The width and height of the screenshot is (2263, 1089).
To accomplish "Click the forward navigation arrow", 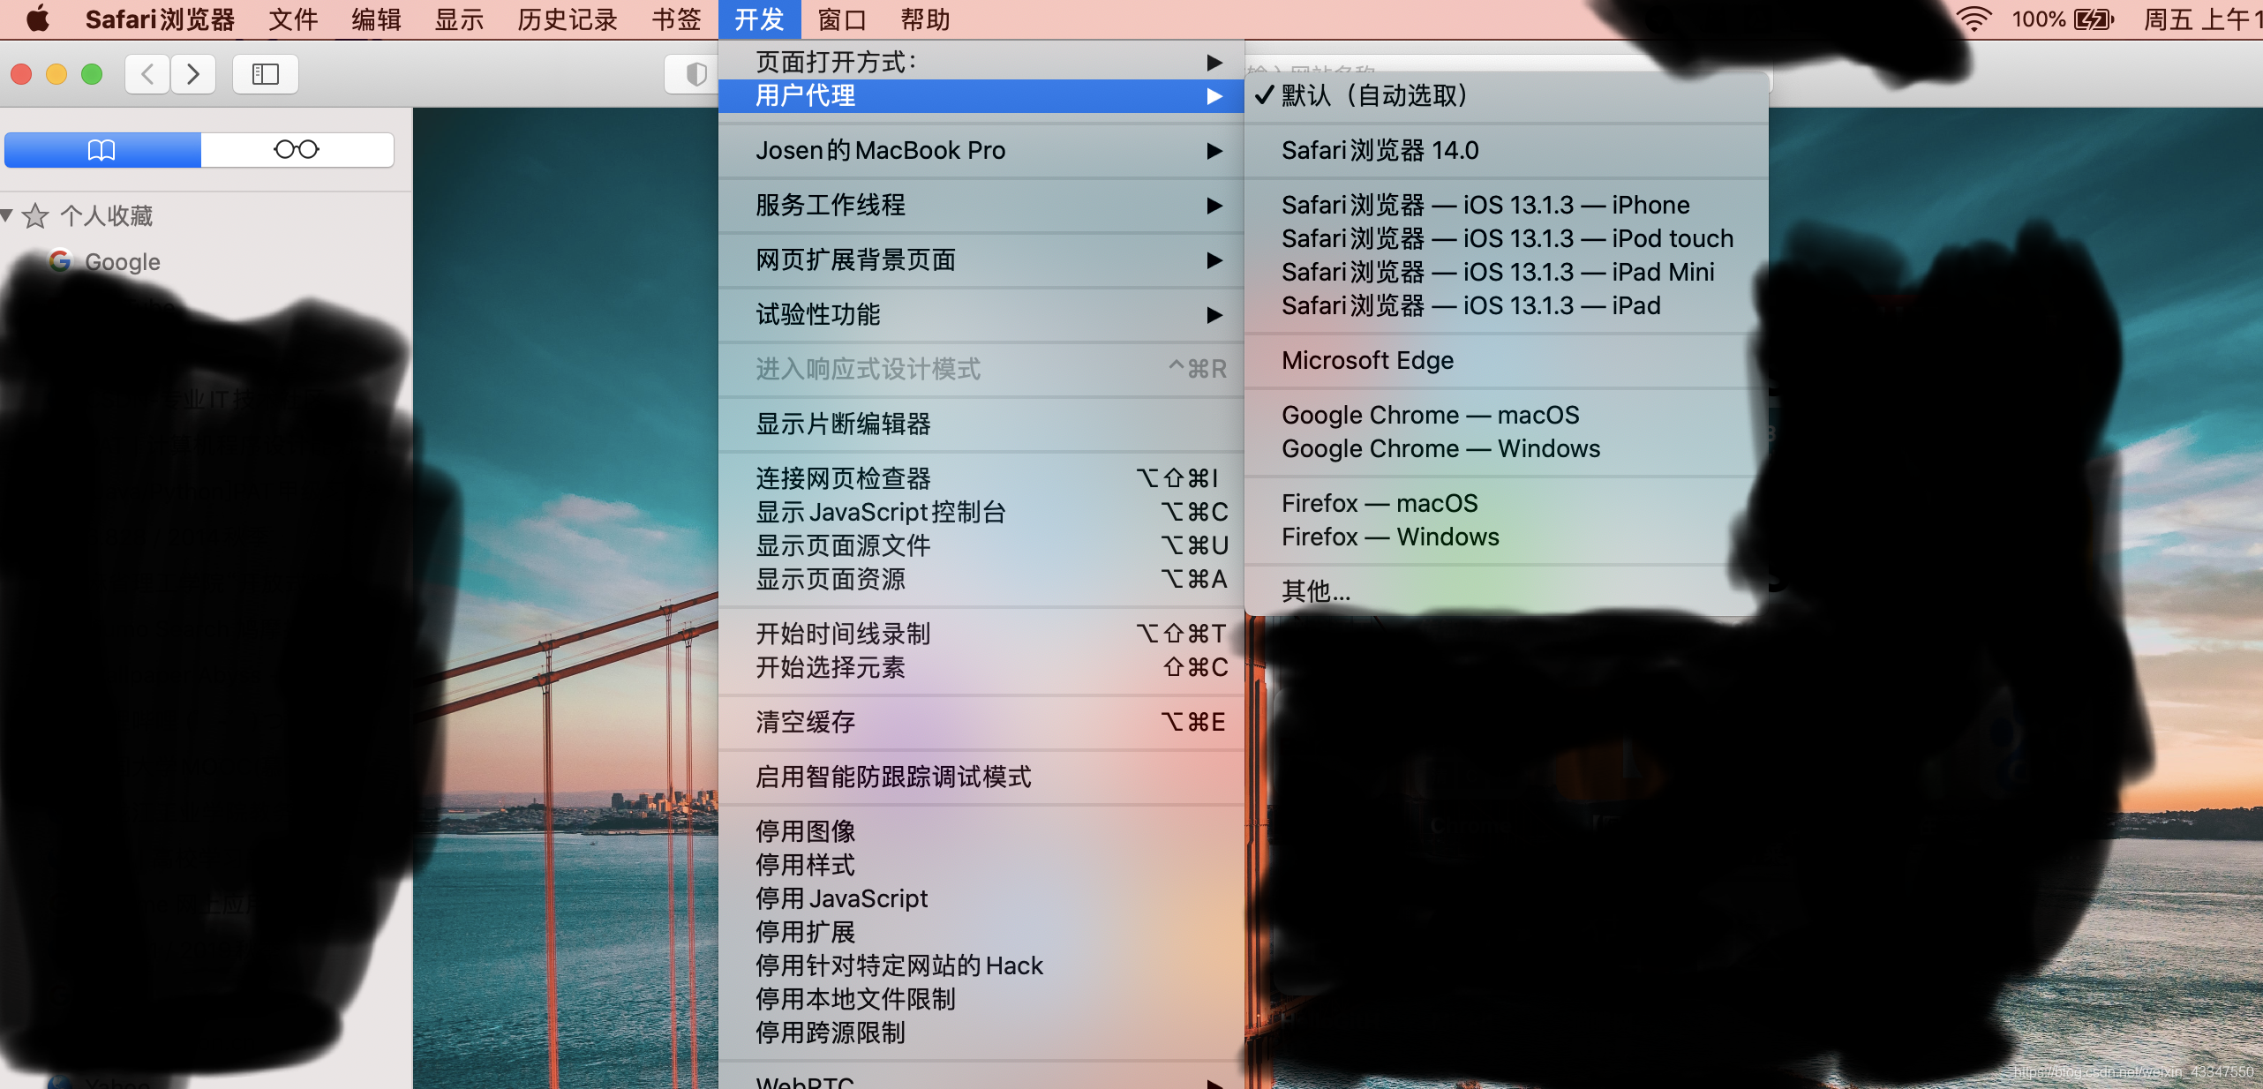I will pyautogui.click(x=193, y=74).
